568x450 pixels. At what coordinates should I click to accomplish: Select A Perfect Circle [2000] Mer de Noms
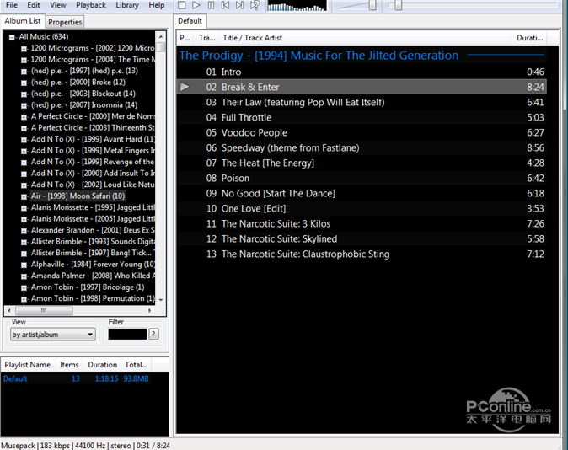point(93,116)
